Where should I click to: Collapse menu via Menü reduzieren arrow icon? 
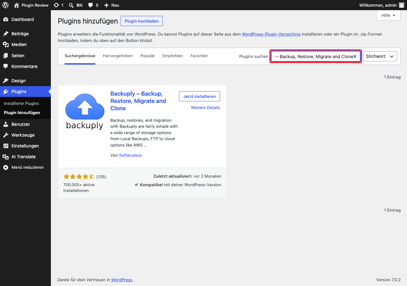(6, 167)
